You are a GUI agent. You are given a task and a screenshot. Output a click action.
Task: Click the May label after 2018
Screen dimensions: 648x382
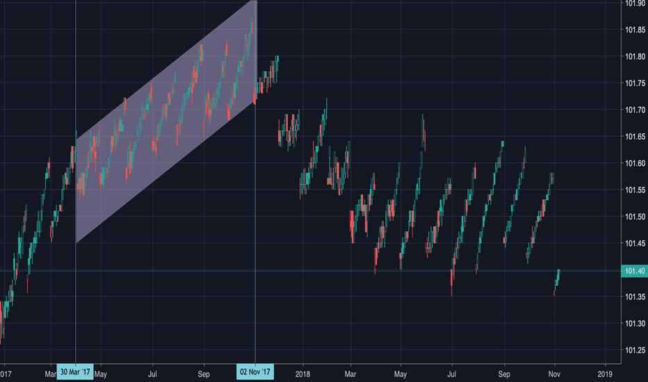(x=400, y=374)
